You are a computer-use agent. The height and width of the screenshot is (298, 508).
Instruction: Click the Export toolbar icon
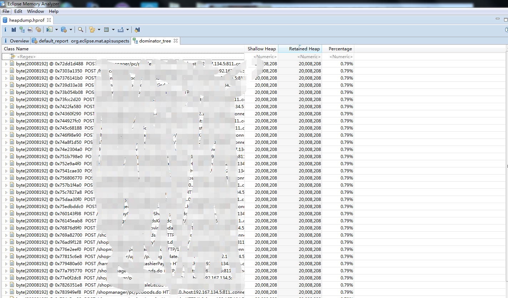pyautogui.click(x=121, y=30)
